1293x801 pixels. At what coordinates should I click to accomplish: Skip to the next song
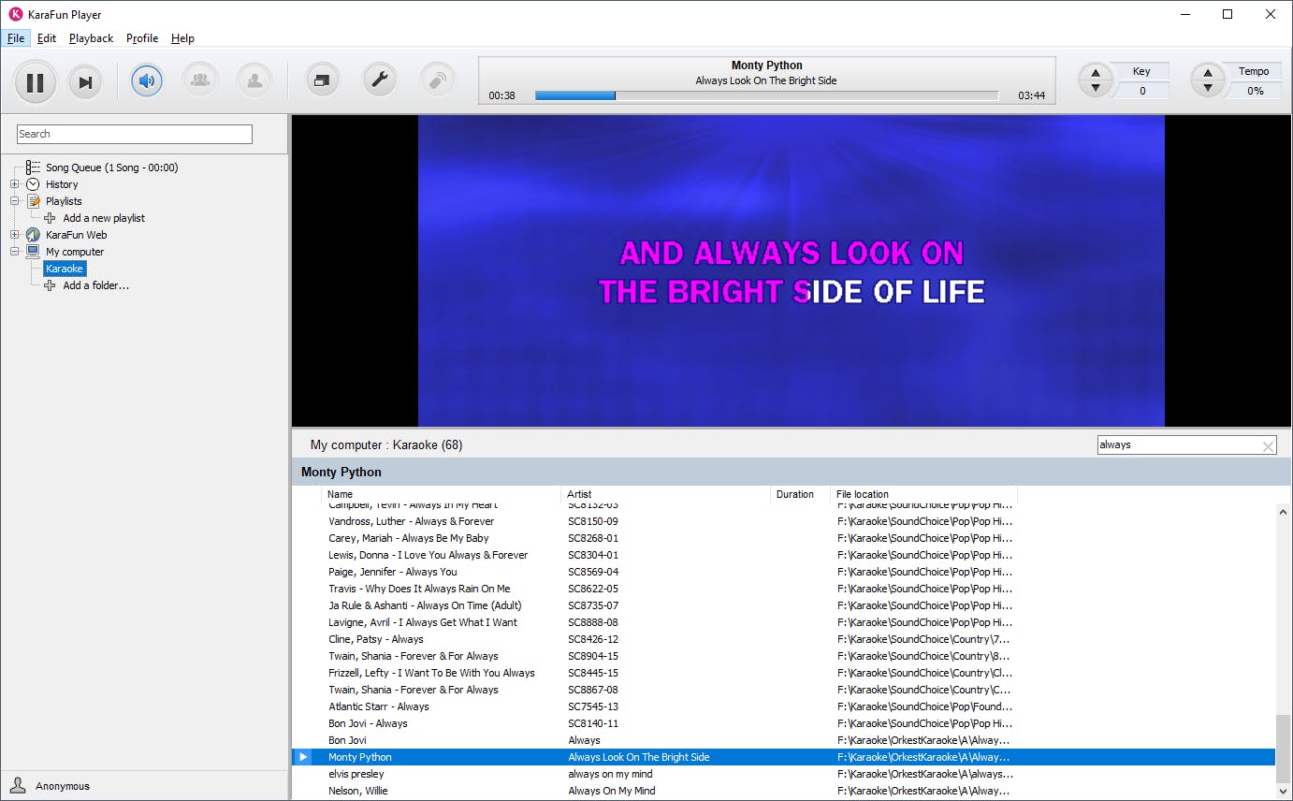coord(85,82)
